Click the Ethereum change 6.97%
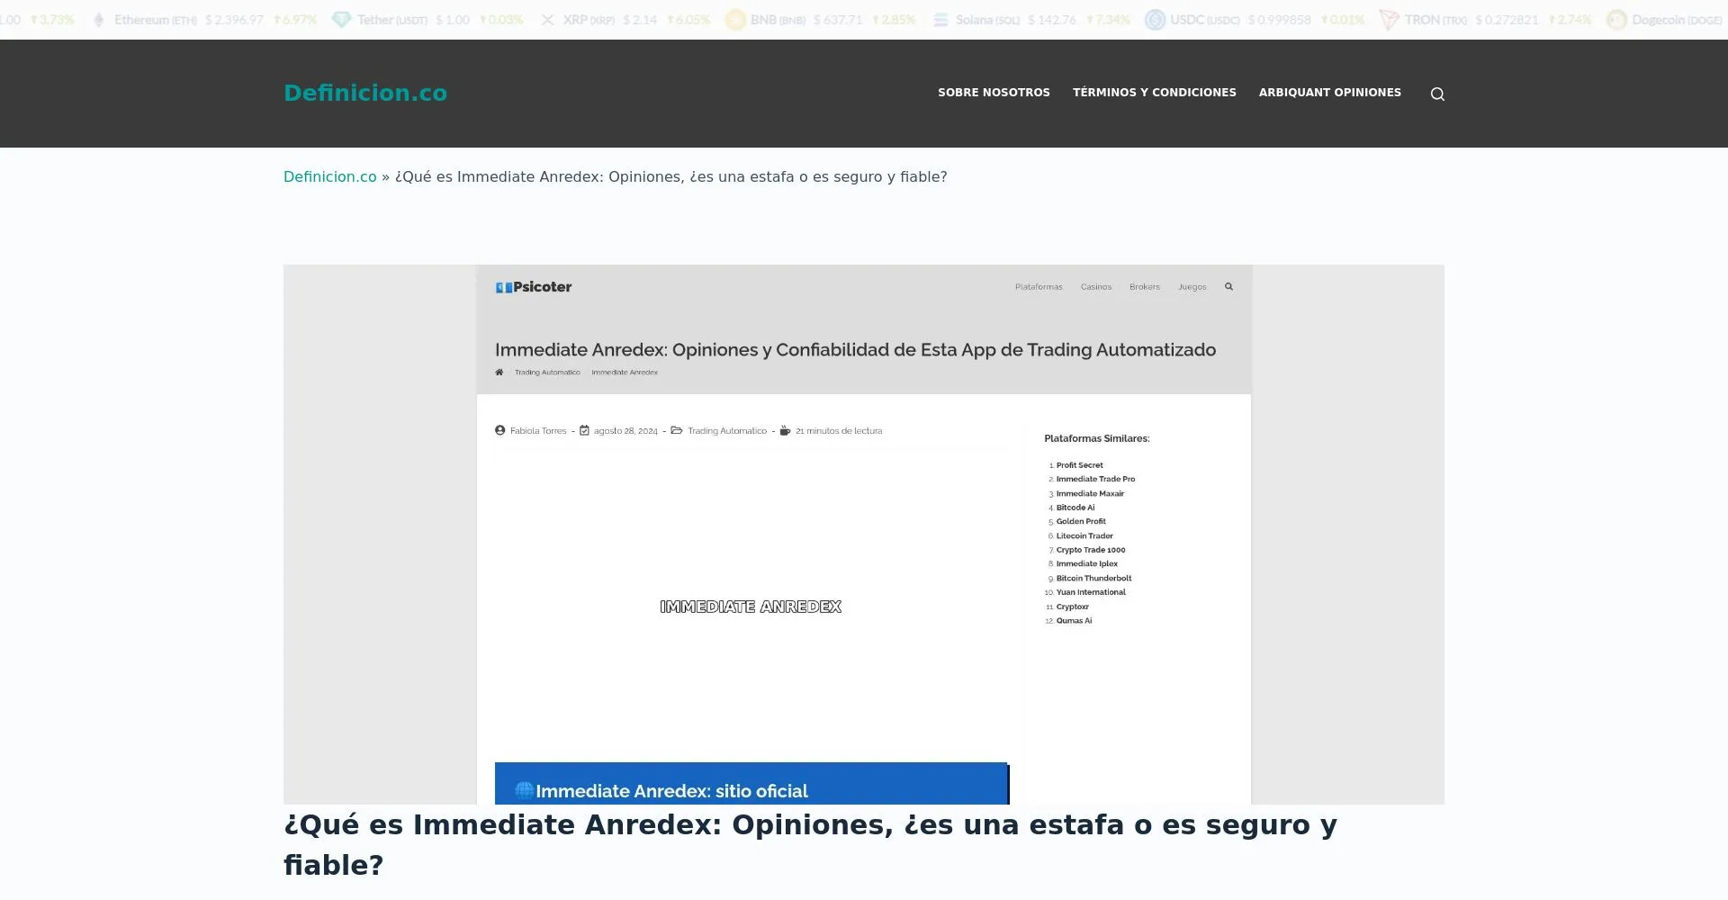Image resolution: width=1728 pixels, height=900 pixels. click(x=295, y=20)
